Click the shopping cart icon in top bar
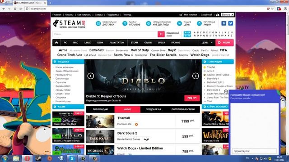 [x=181, y=15]
